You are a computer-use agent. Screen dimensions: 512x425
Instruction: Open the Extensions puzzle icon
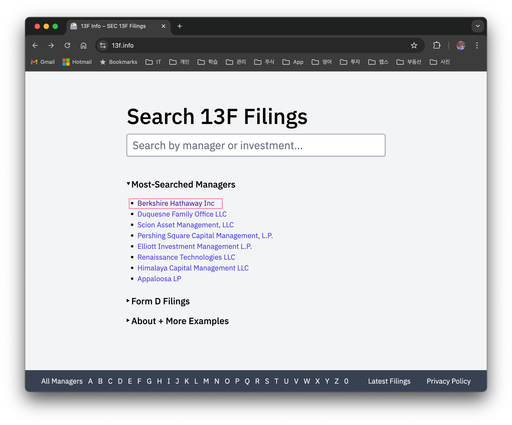point(437,46)
